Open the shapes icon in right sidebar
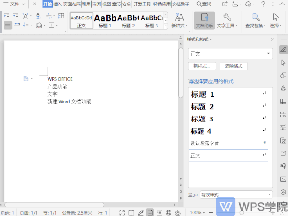 [x=283, y=76]
